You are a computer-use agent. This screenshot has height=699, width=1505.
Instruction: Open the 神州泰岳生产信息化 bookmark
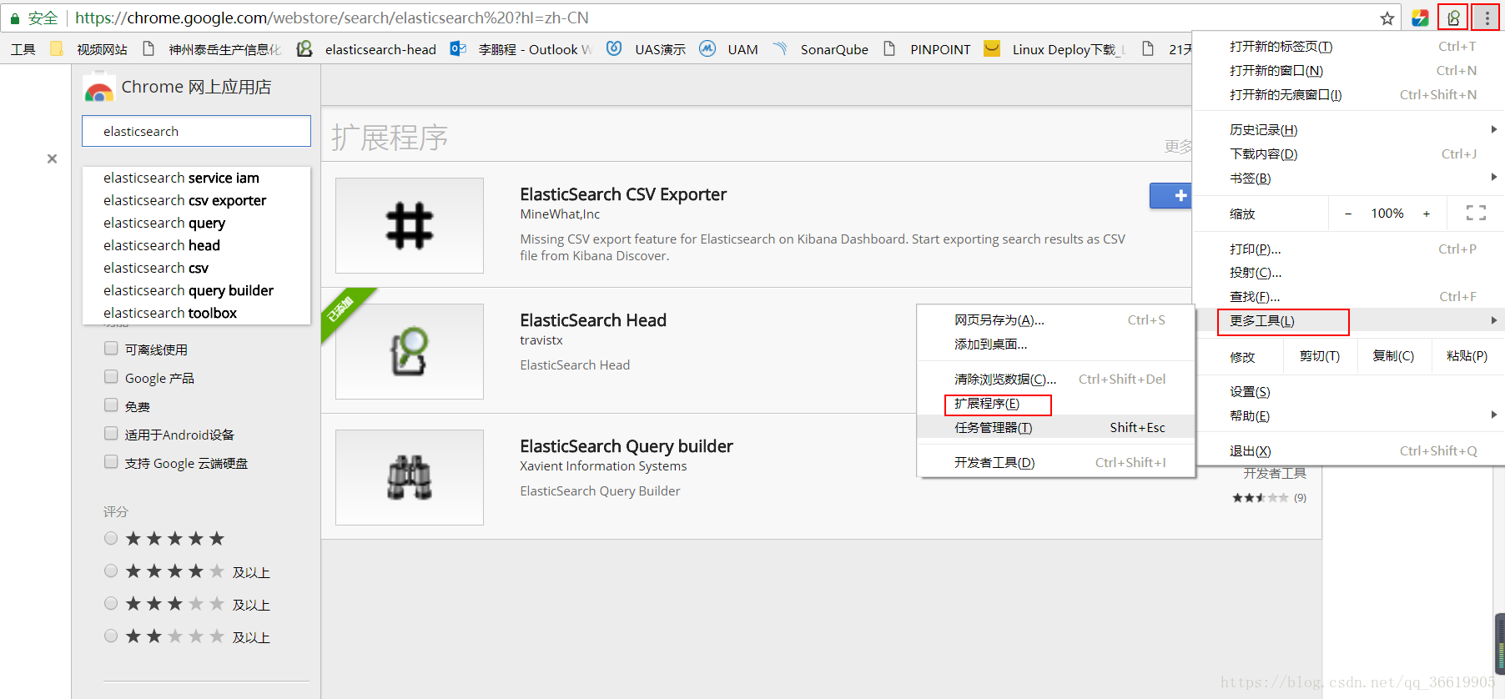tap(212, 49)
